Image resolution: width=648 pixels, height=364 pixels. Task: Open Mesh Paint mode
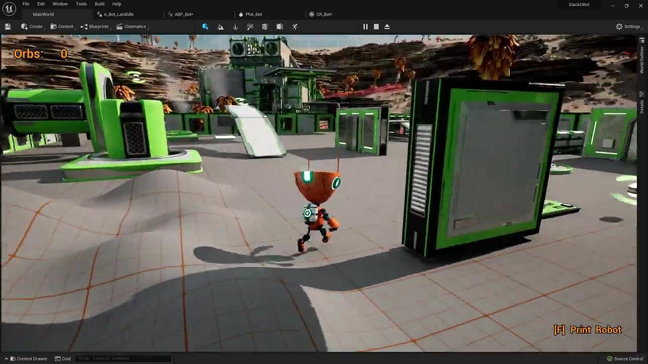(x=250, y=26)
